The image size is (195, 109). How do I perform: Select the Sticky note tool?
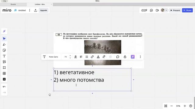4,50
